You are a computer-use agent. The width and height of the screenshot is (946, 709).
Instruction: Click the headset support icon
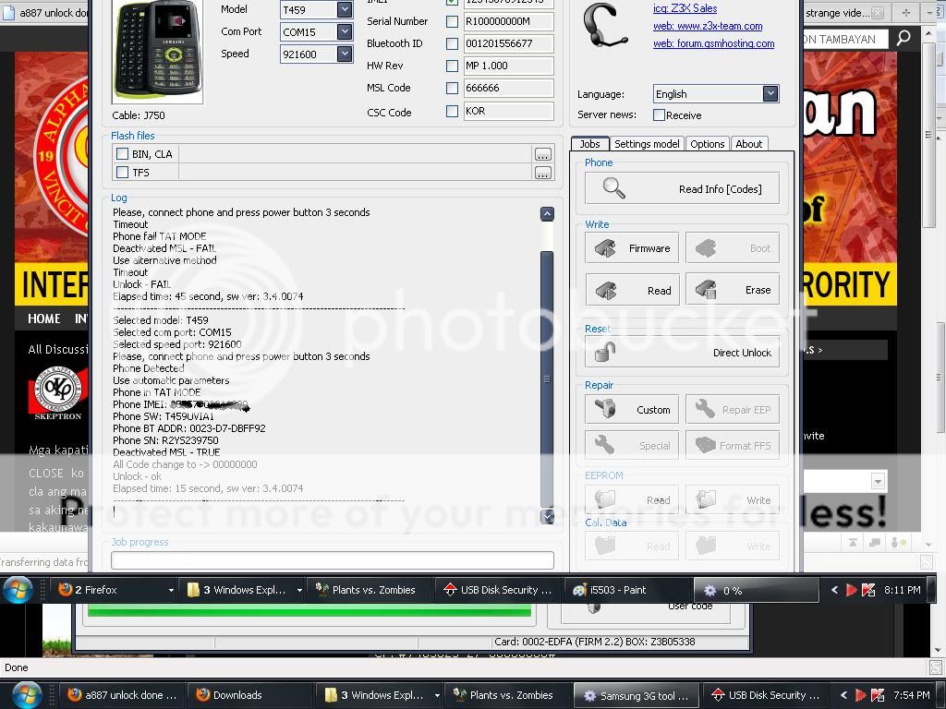click(605, 27)
